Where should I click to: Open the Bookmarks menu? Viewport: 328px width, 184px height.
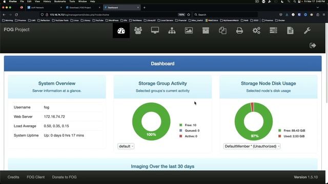pos(60,2)
